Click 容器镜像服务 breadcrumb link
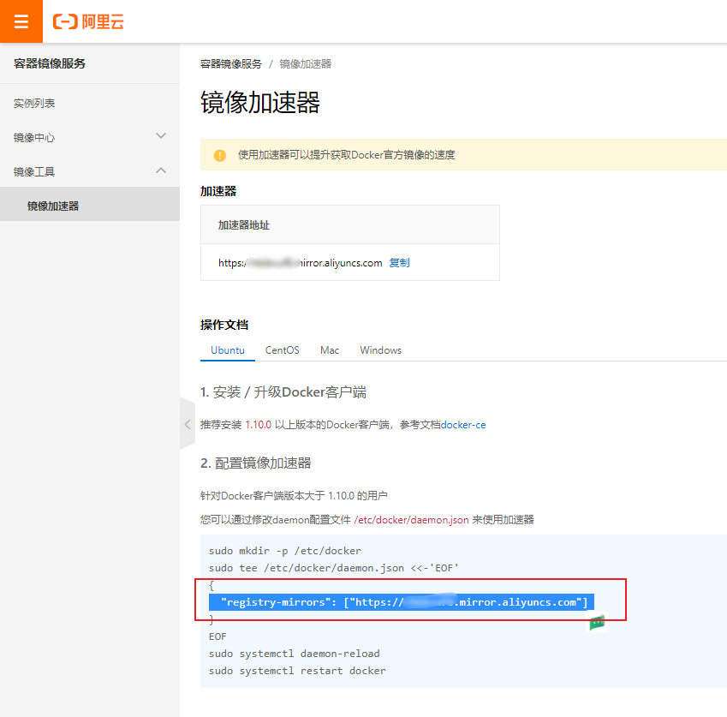Screen dimensions: 727x717 231,64
